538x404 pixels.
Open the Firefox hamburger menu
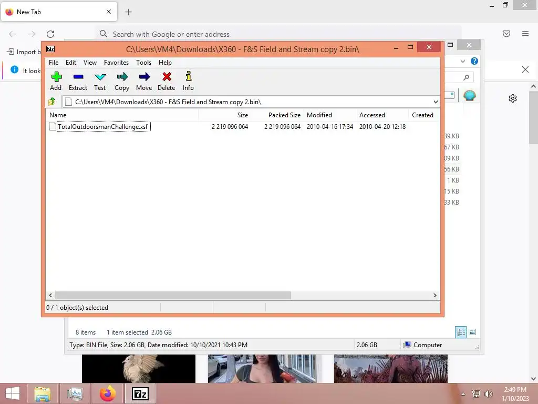(525, 34)
